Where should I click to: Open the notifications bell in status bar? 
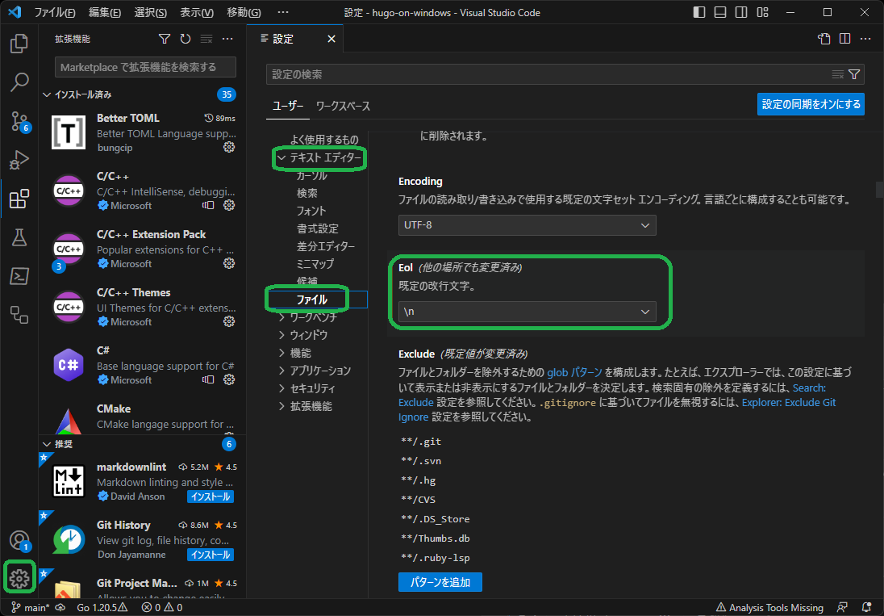(867, 608)
